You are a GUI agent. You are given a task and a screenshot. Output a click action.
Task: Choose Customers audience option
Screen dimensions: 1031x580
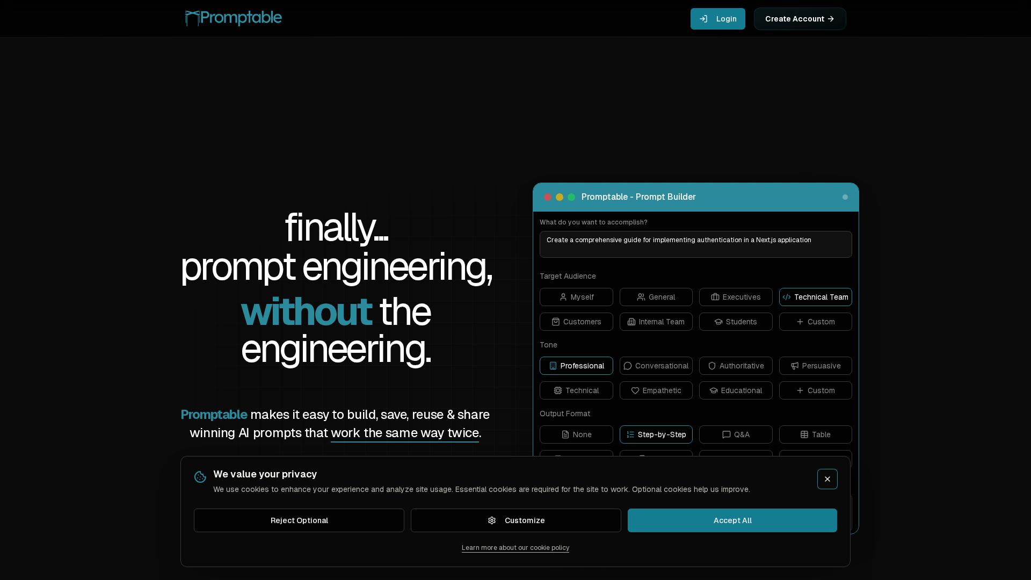576,322
